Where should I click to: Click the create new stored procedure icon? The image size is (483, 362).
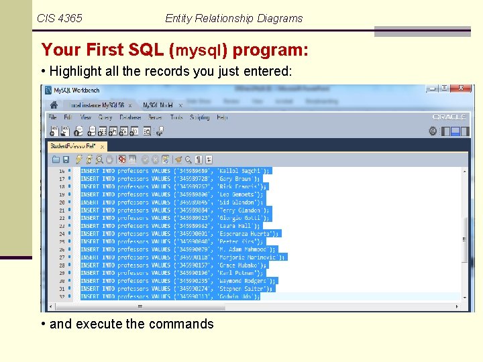tap(124, 131)
